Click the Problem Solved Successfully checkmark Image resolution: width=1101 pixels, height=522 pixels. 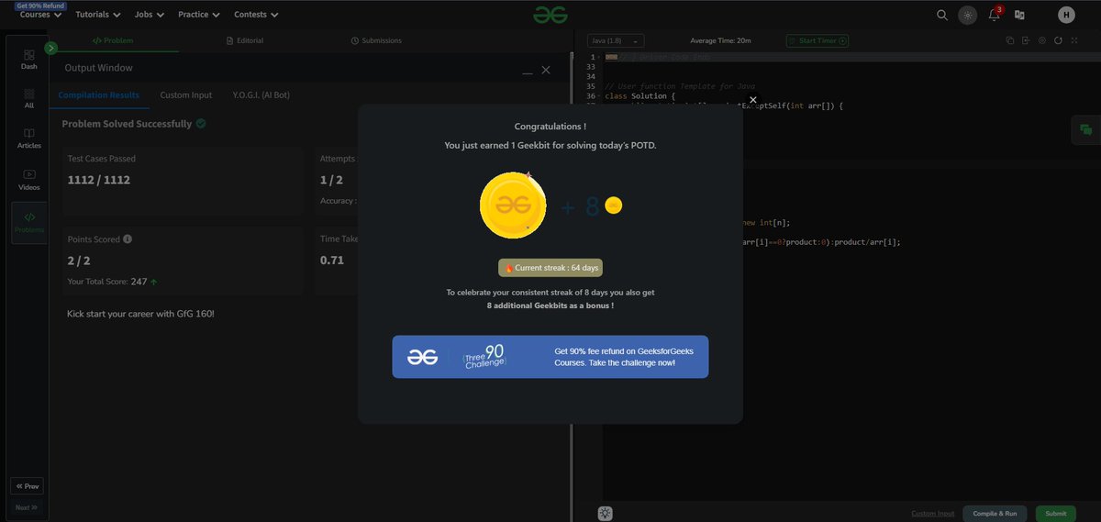pyautogui.click(x=201, y=123)
